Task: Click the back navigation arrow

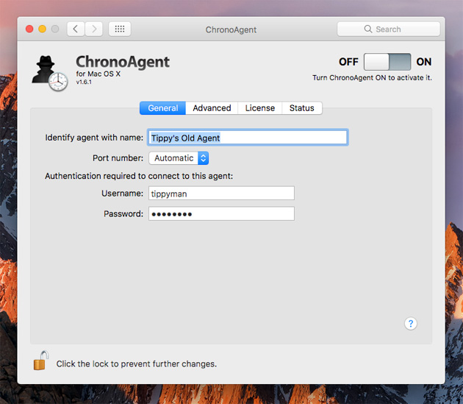Action: tap(76, 29)
